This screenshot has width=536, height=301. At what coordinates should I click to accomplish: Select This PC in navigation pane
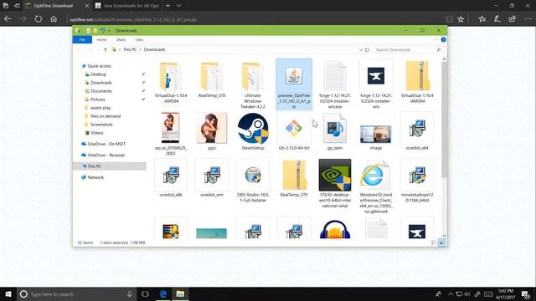click(94, 166)
